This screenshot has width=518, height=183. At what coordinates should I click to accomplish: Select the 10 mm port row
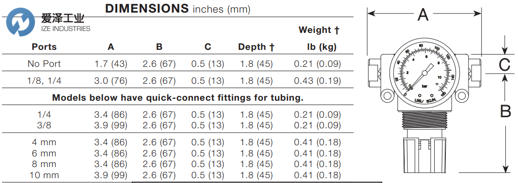tap(178, 175)
